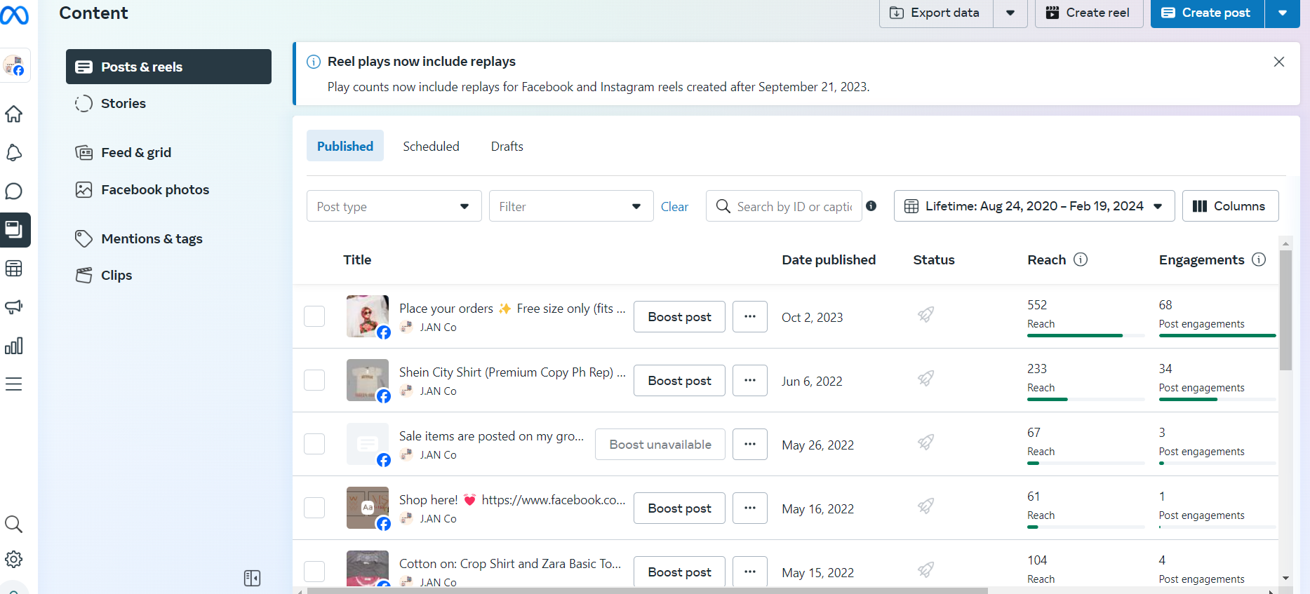This screenshot has height=594, width=1310.
Task: Open Mentions & tags section
Action: coord(168,238)
